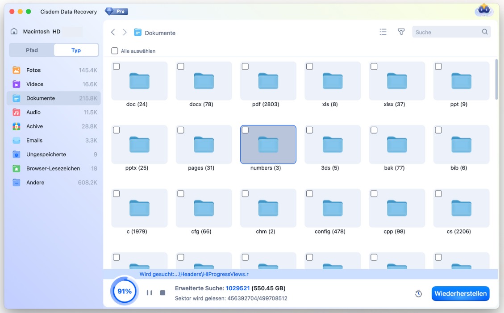Switch to the Pfad tab
Viewport: 504px width, 313px height.
click(x=31, y=50)
